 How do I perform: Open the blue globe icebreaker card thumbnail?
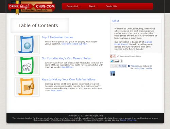[27, 44]
